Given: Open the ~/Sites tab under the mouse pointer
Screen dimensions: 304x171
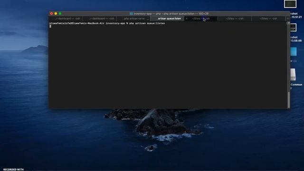Looking at the screenshot, I should (x=201, y=19).
